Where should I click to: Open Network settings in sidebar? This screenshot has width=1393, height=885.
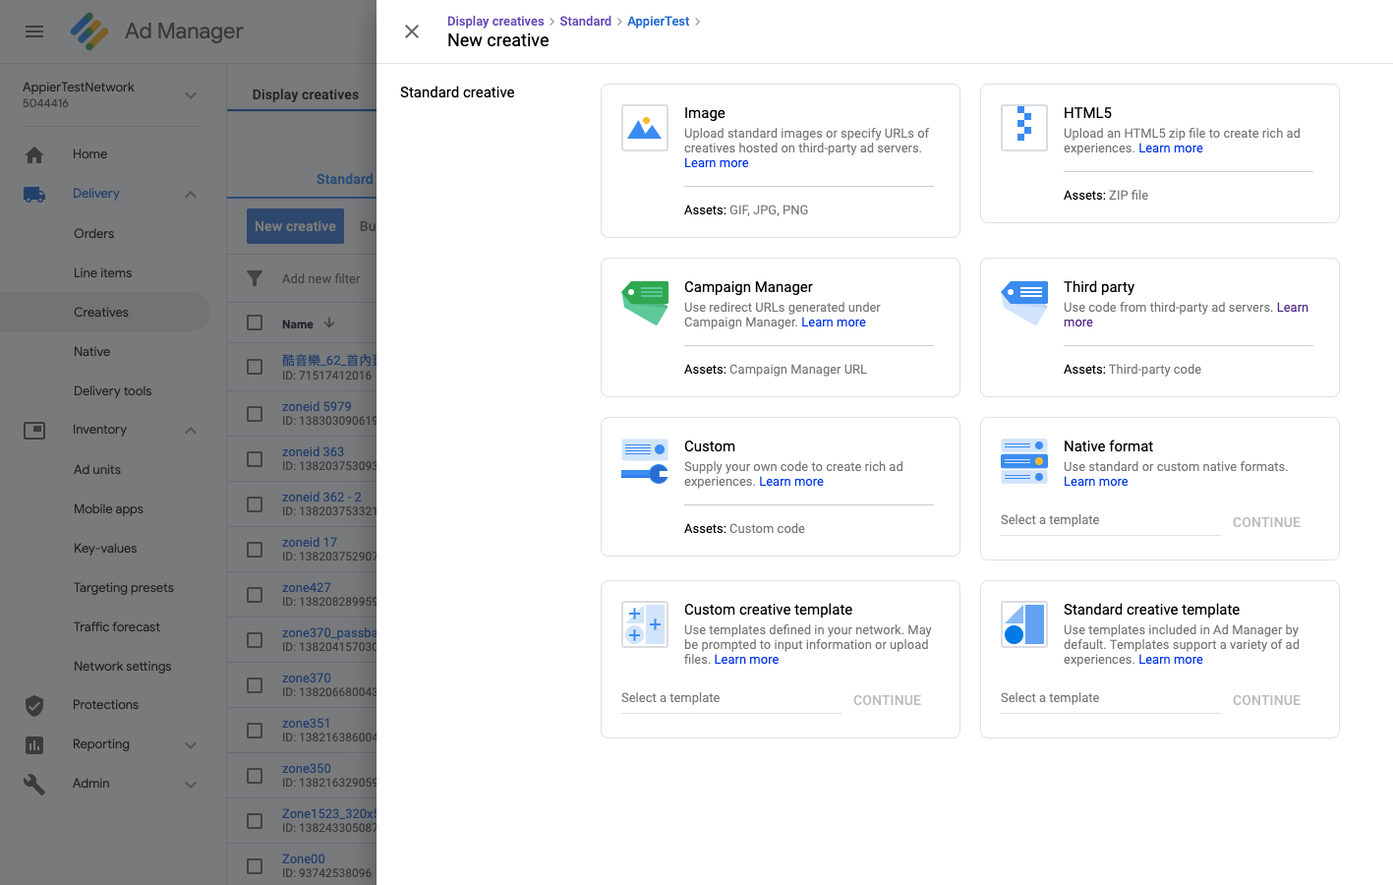(x=123, y=666)
